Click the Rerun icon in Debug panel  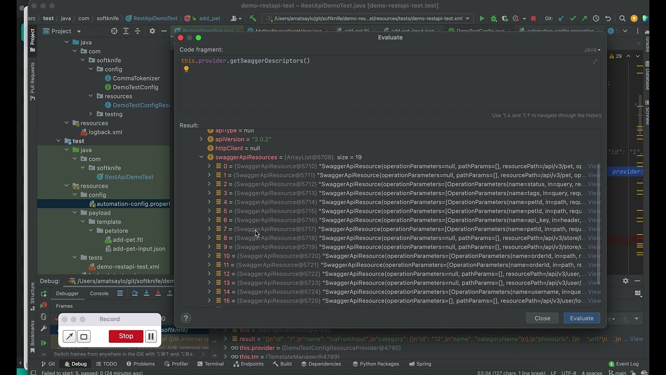click(44, 293)
